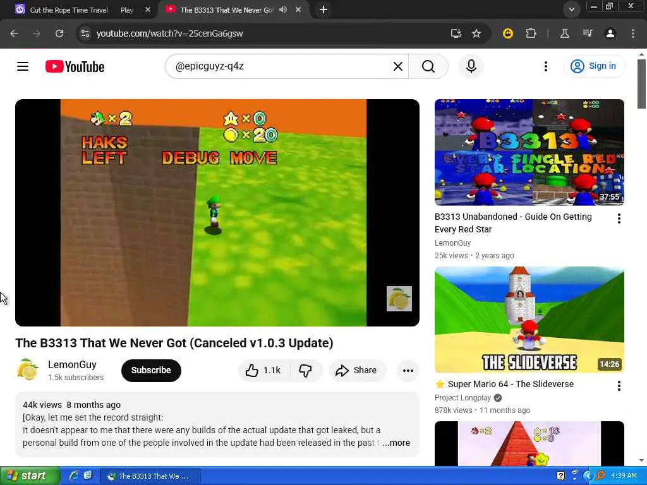Screen dimensions: 647x485
Task: Open a new browser tab
Action: (x=323, y=9)
